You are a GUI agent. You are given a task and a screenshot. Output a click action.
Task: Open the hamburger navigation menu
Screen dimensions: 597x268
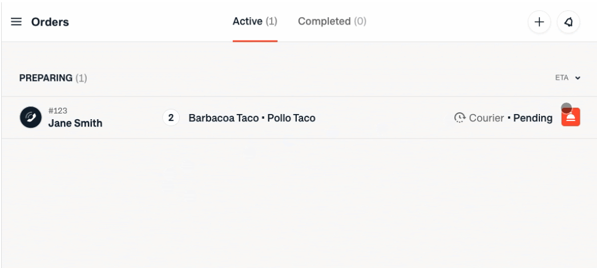click(x=17, y=22)
